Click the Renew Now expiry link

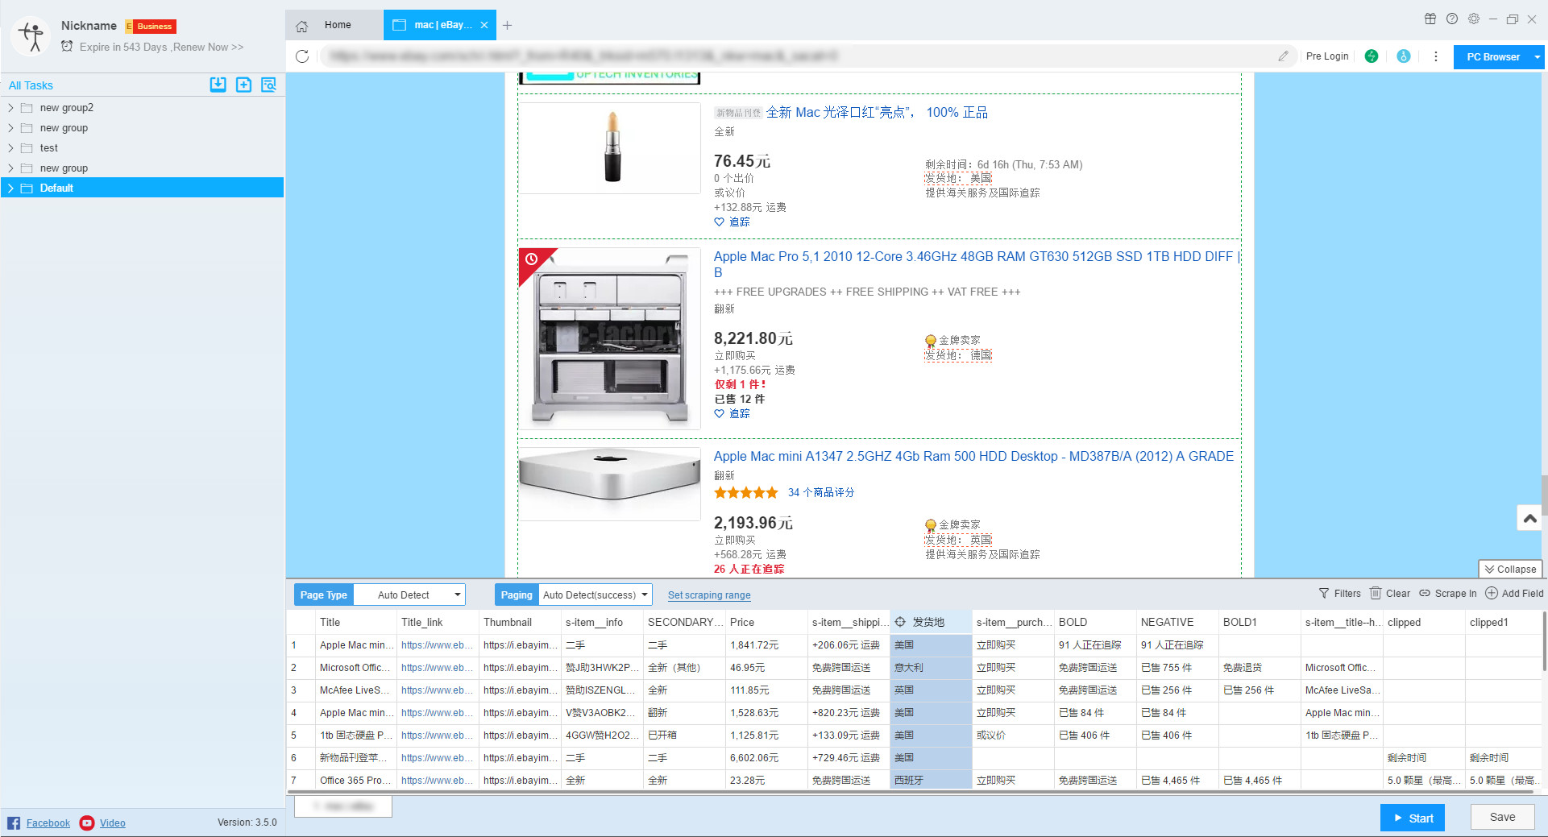208,47
